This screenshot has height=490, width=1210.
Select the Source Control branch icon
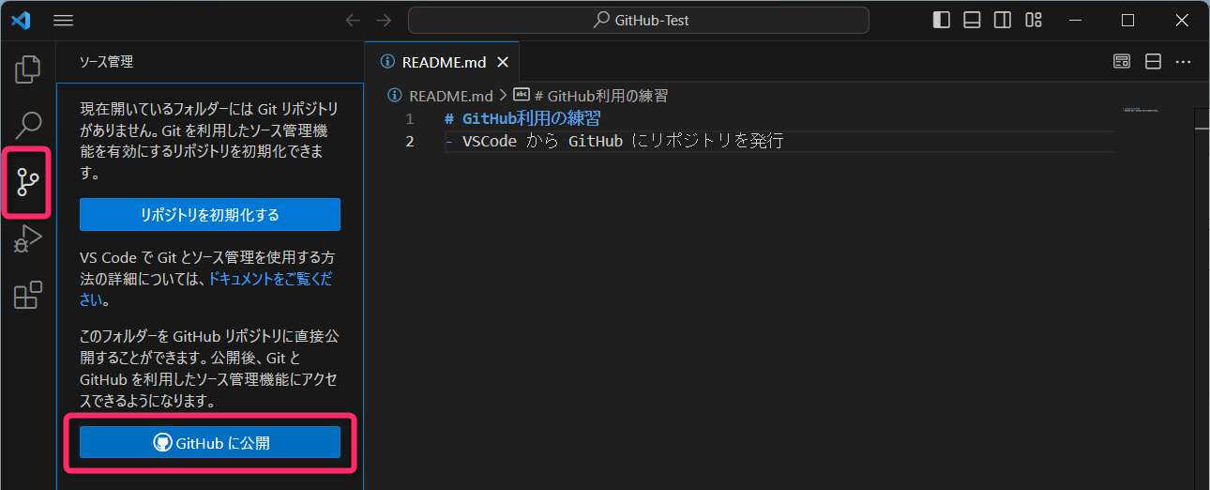pyautogui.click(x=28, y=182)
